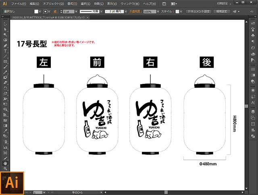The height and width of the screenshot is (195, 258).
Task: Open Adobe Bridge from the menu bar icon
Action: click(164, 4)
